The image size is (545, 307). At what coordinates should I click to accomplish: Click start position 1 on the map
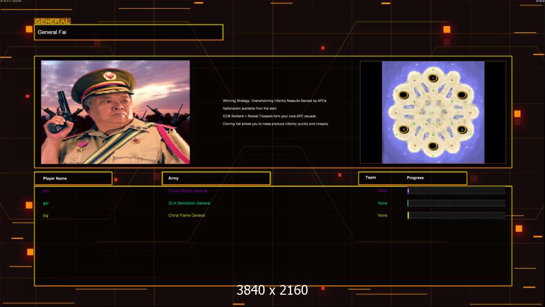pyautogui.click(x=433, y=78)
